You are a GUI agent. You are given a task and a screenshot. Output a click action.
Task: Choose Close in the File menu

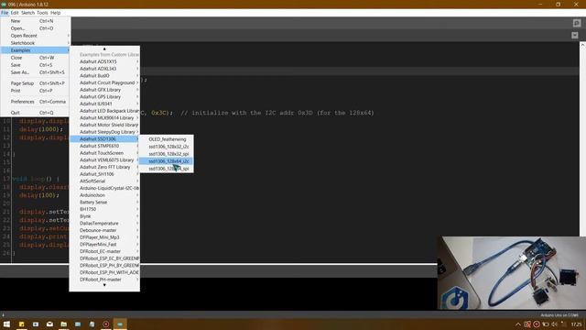[x=35, y=58]
